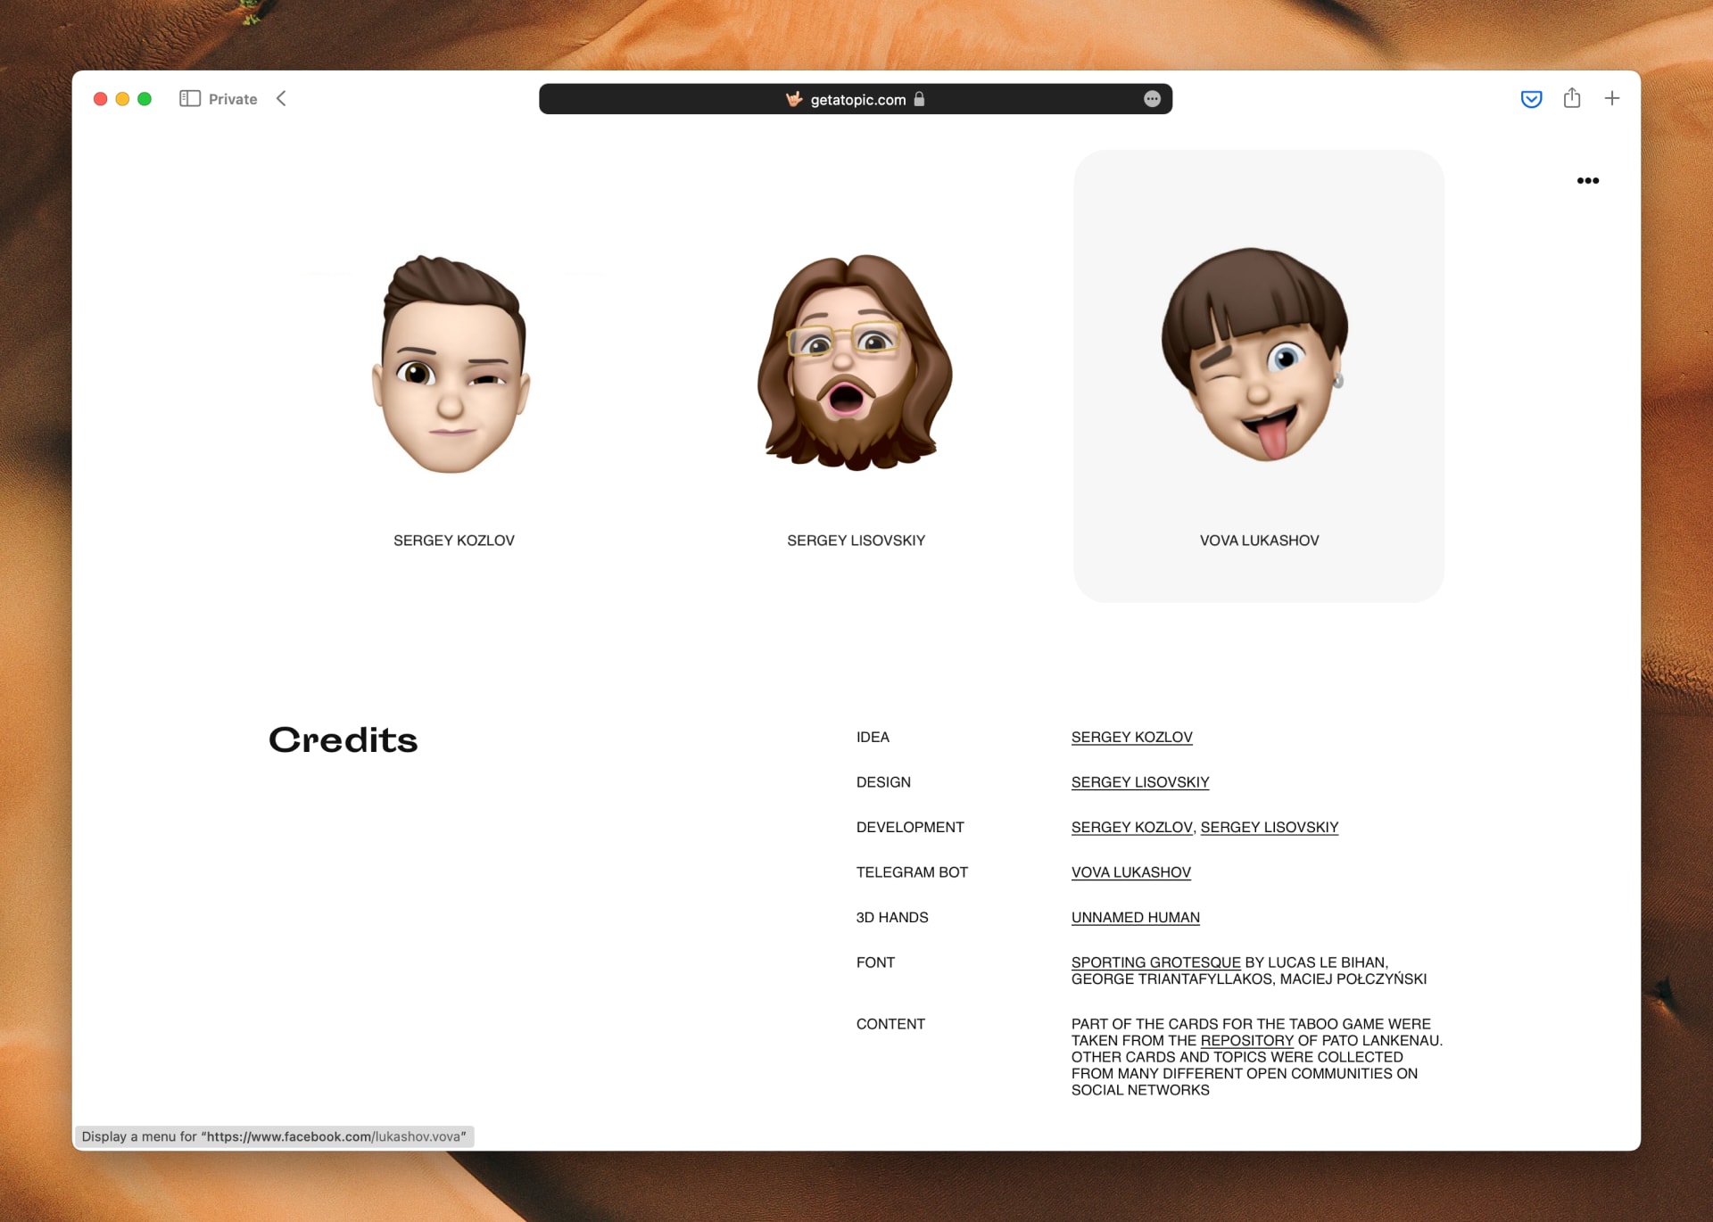Click the 3D HANDS label
Image resolution: width=1713 pixels, height=1222 pixels.
click(x=892, y=918)
